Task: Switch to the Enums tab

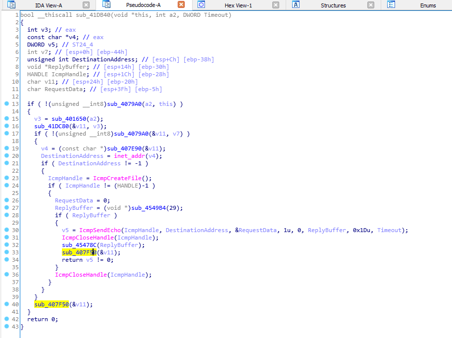Action: click(428, 5)
